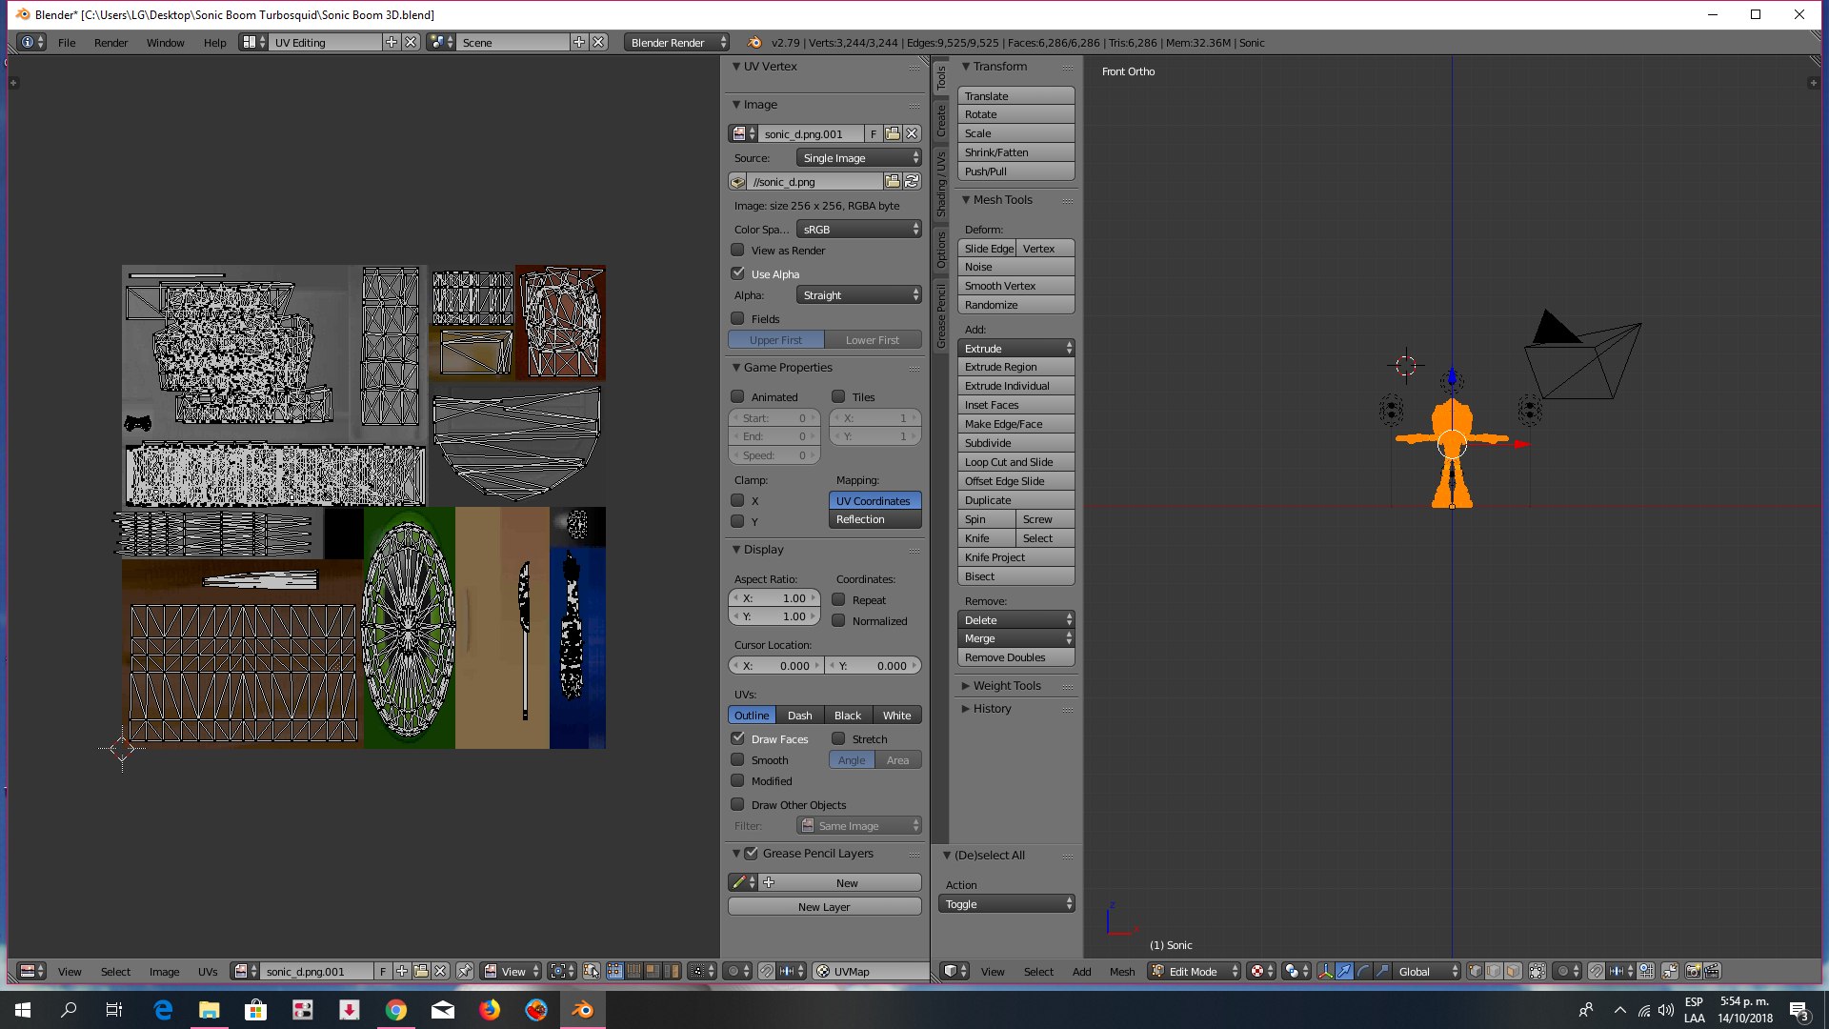Click translate manipulator arrow icon

click(x=1344, y=971)
